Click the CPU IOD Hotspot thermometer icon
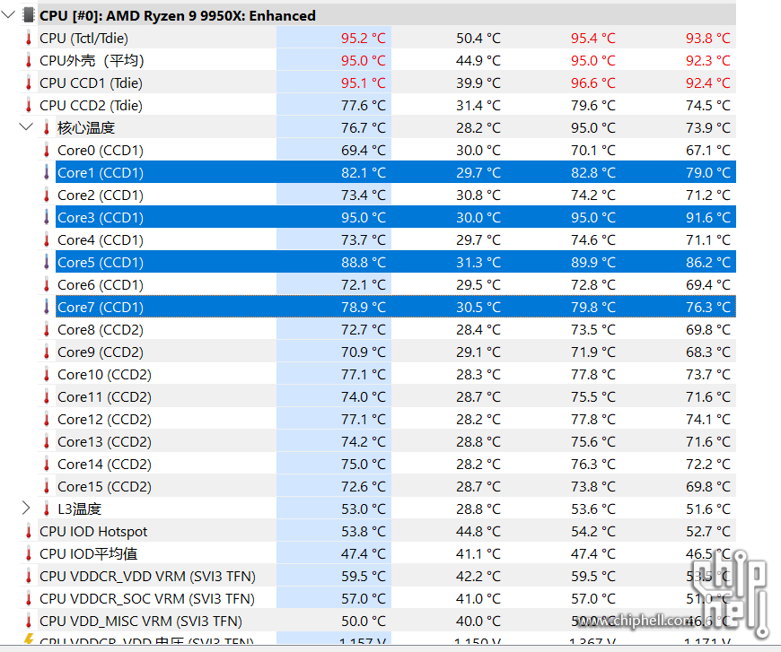This screenshot has width=781, height=652. pos(29,532)
